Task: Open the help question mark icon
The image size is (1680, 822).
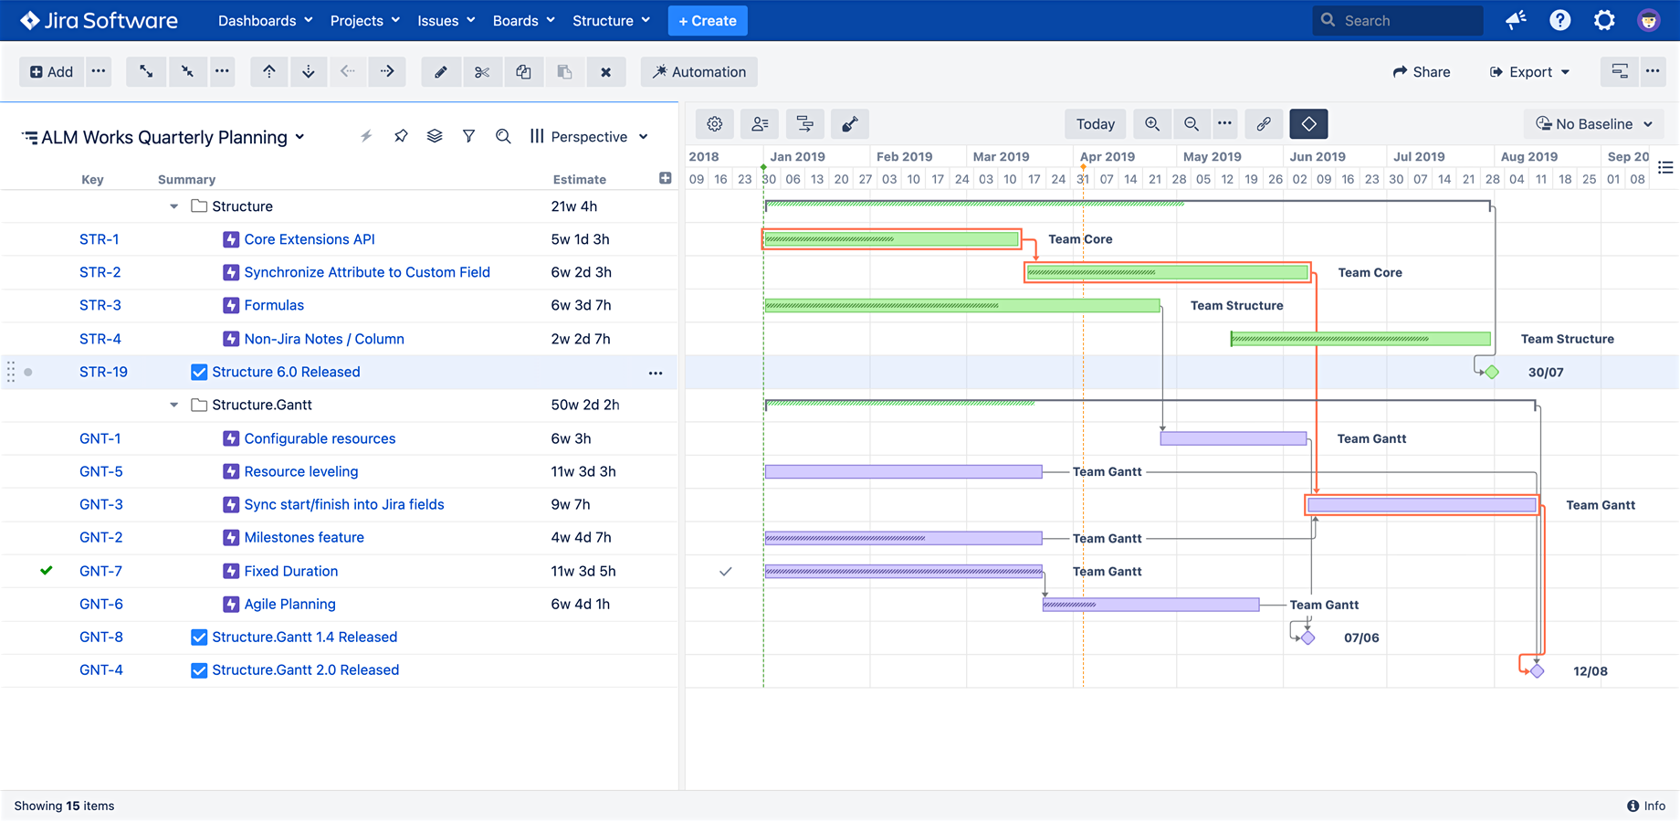Action: [1560, 20]
